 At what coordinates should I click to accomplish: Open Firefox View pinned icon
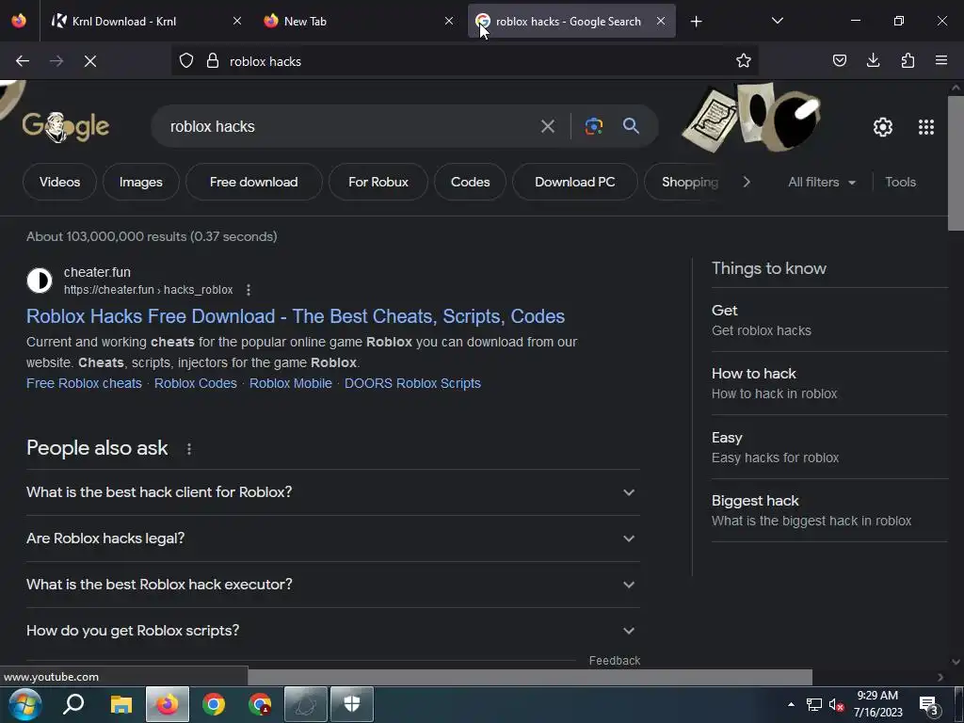[19, 21]
